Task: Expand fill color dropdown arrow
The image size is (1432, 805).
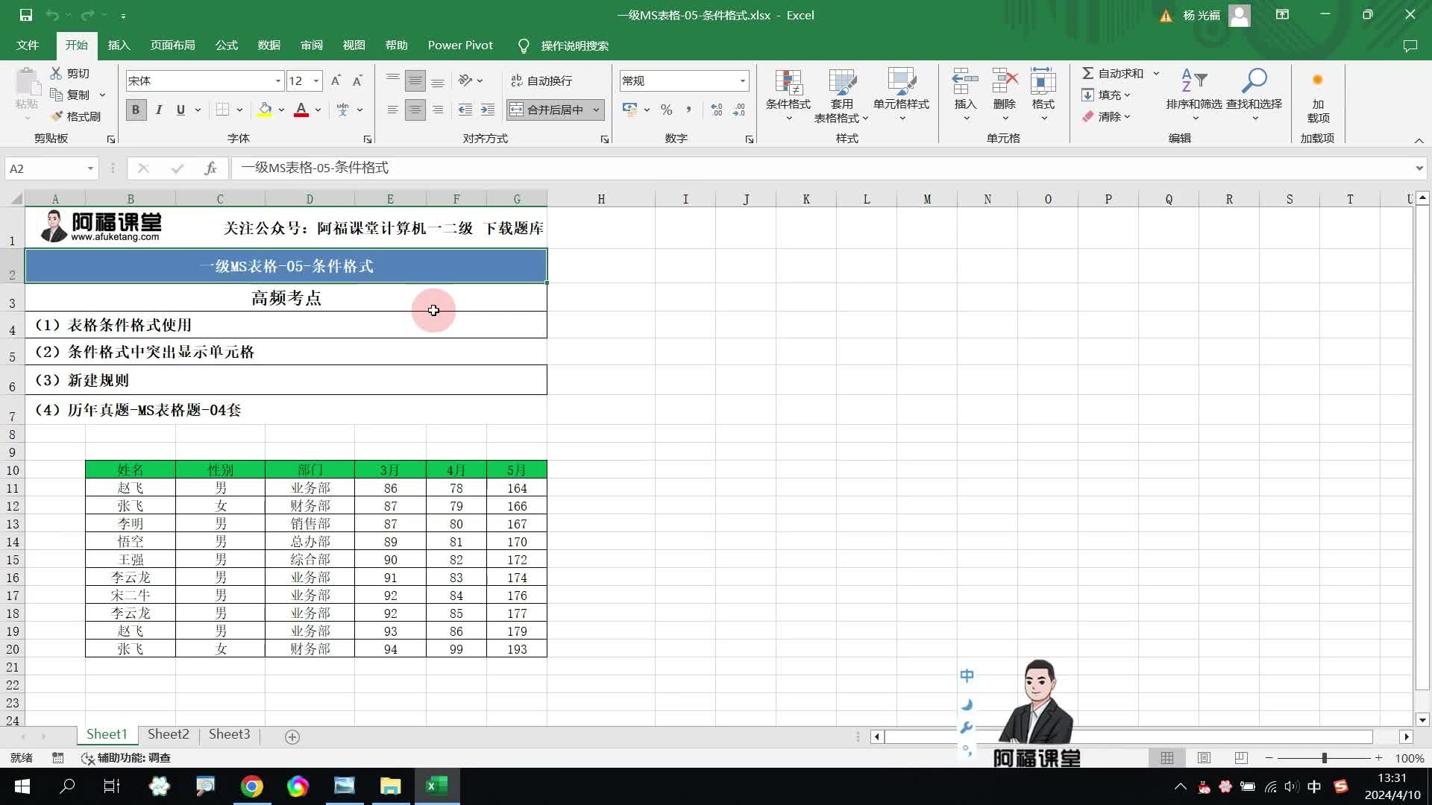Action: pyautogui.click(x=281, y=110)
